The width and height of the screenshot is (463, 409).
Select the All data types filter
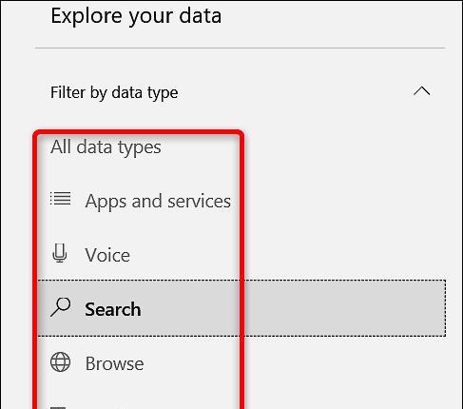[x=106, y=147]
